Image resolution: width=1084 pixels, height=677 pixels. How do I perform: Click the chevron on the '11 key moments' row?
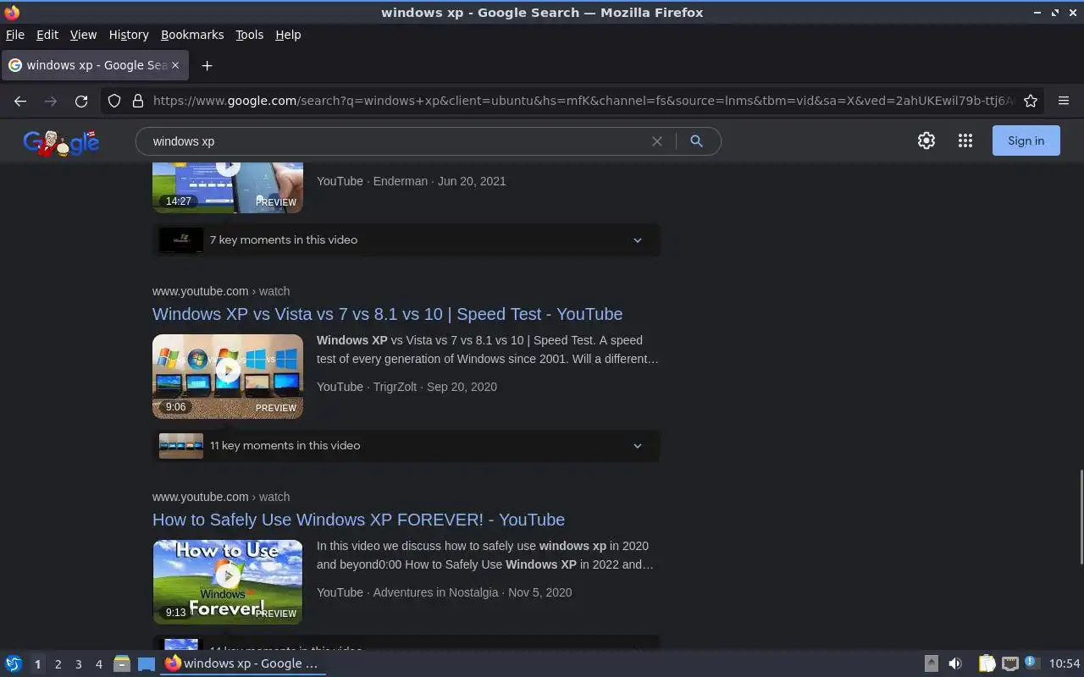(x=638, y=446)
